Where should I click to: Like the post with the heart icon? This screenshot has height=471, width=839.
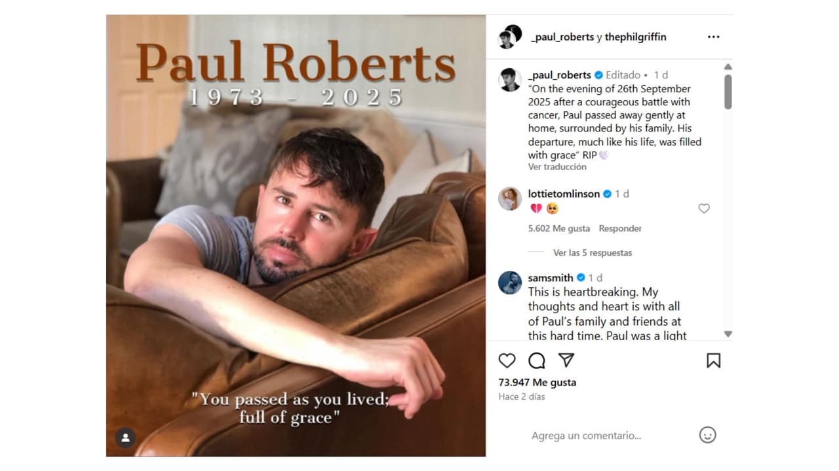coord(507,360)
